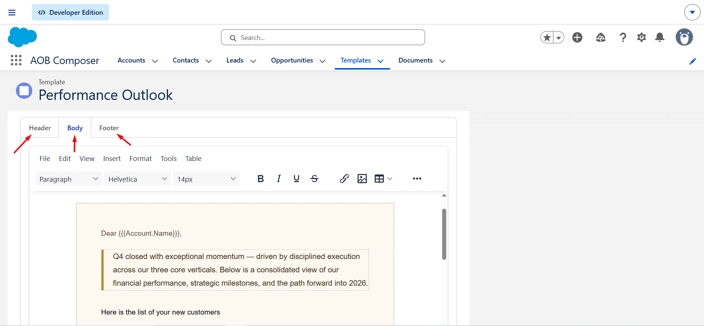Show more toolbar options ellipsis
Screen dimensions: 704x326
pos(417,179)
